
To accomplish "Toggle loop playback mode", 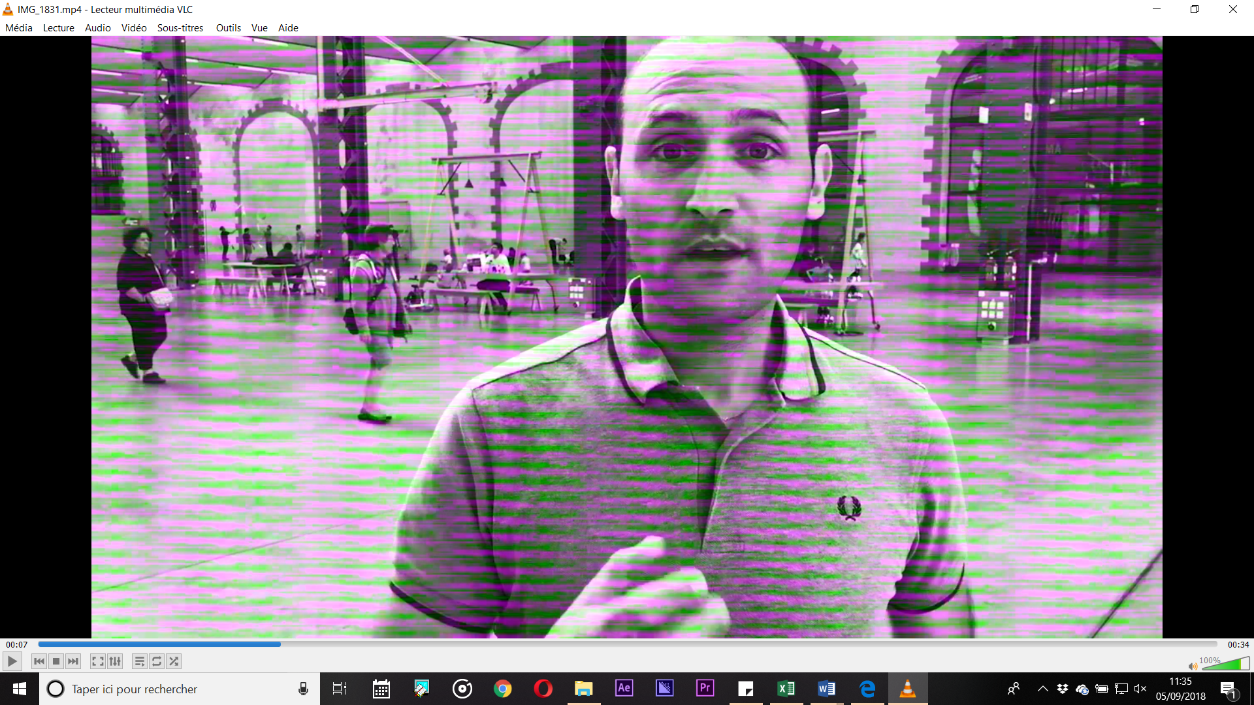I will [157, 661].
